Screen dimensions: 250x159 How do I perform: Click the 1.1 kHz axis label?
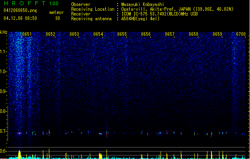pyautogui.click(x=4, y=52)
